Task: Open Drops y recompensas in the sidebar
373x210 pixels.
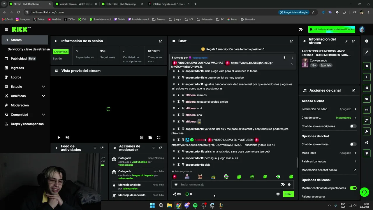Action: click(x=25, y=124)
